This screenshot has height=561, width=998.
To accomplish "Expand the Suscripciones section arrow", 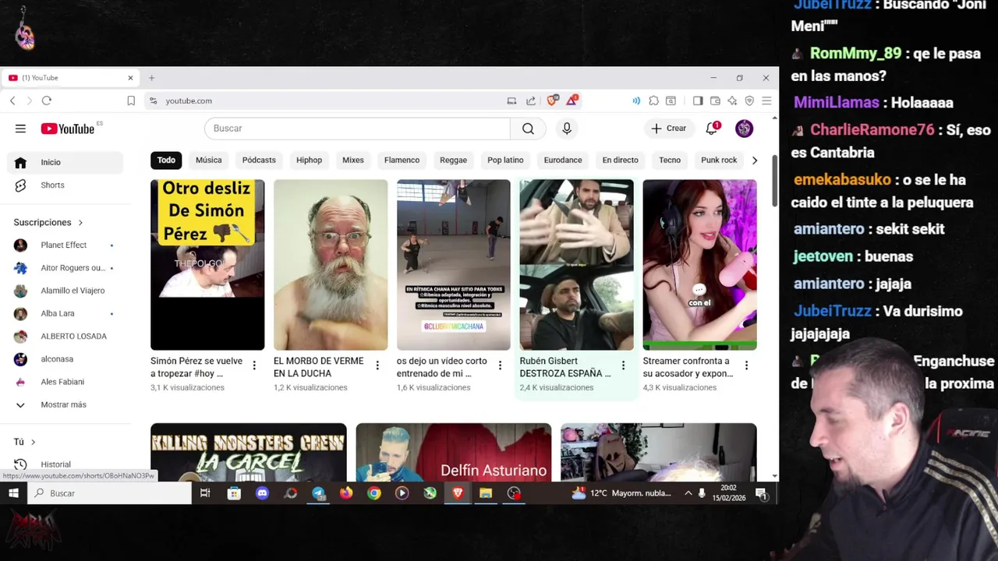I will [x=80, y=223].
